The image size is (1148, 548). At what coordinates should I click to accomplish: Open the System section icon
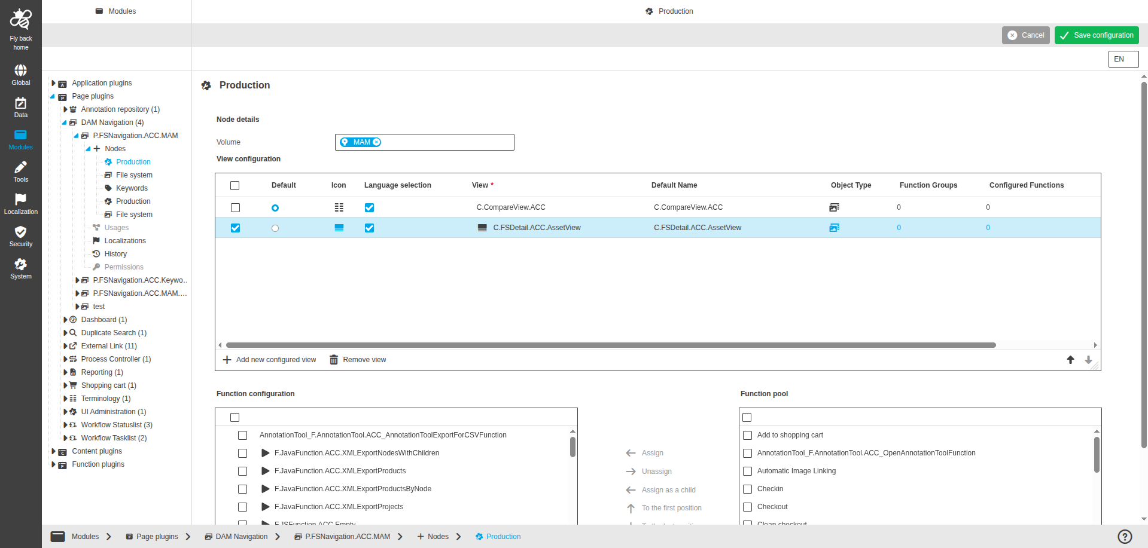coord(20,267)
